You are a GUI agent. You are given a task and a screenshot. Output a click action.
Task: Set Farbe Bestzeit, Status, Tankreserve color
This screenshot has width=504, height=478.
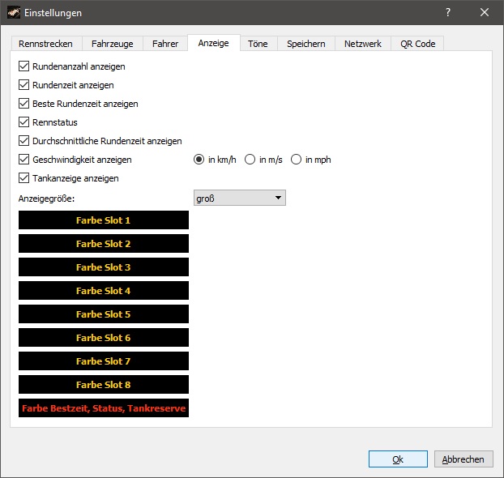coord(103,408)
